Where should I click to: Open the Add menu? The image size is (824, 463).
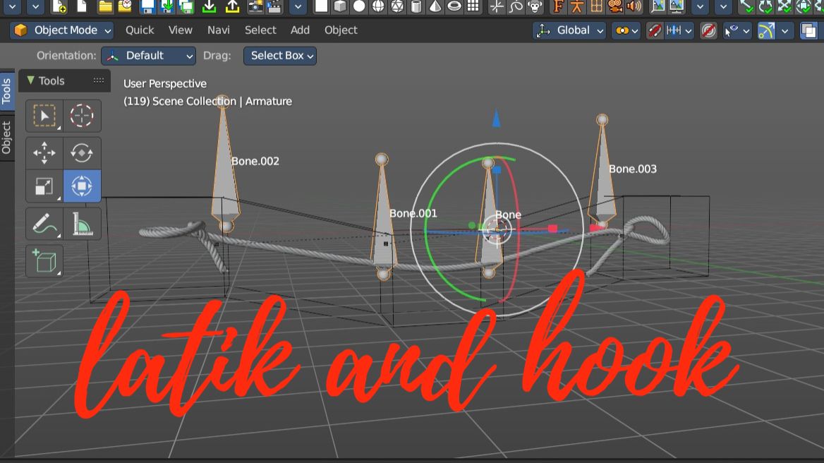(x=300, y=30)
